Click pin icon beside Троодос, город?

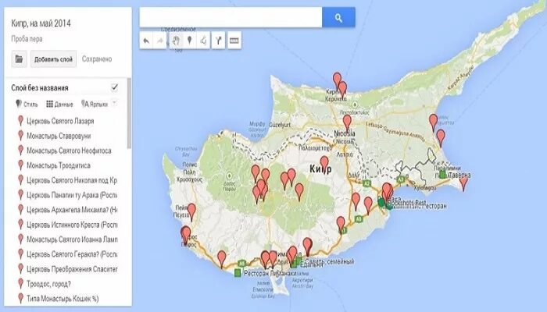tap(20, 284)
